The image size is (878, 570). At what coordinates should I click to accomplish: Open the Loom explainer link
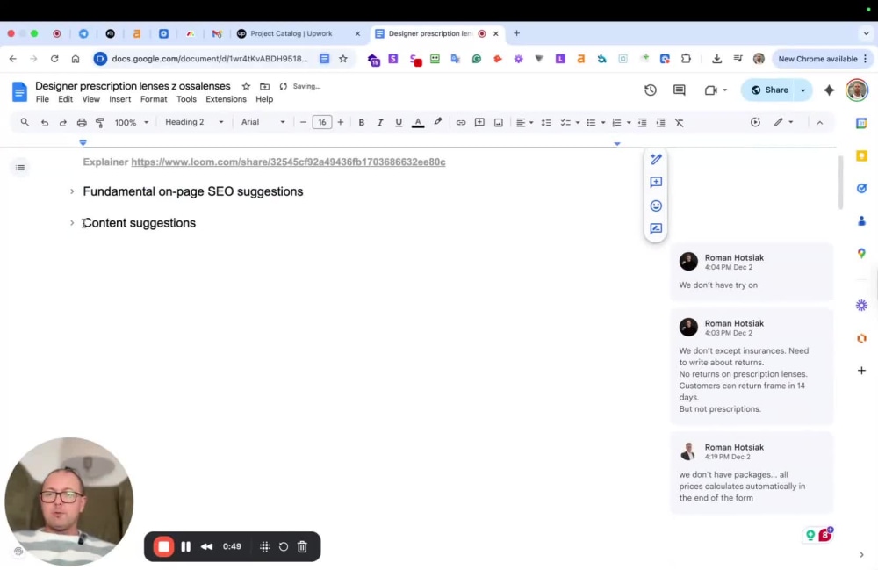288,162
